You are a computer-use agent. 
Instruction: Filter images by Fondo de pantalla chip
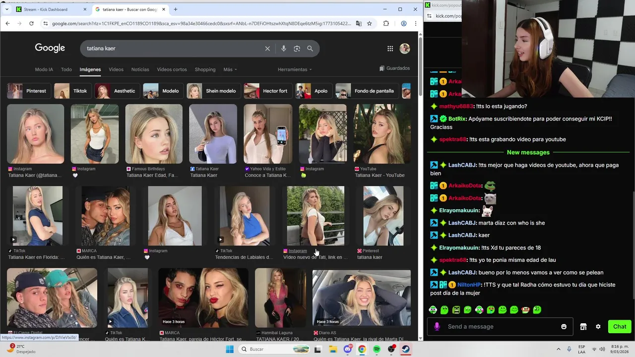click(367, 91)
